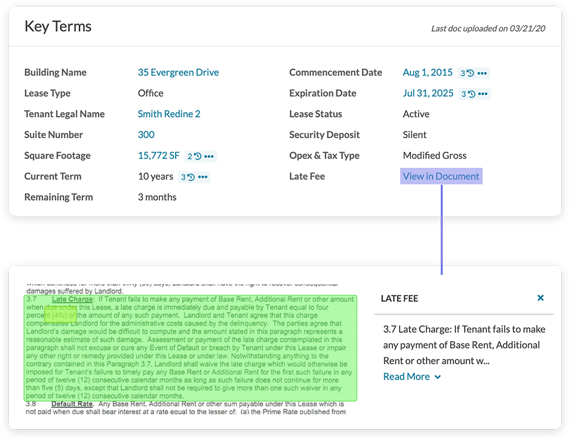Click the Aug 1, 2015 commencement date
570x440 pixels.
pos(427,72)
